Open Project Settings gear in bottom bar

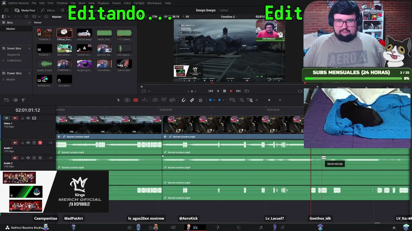tap(406, 228)
